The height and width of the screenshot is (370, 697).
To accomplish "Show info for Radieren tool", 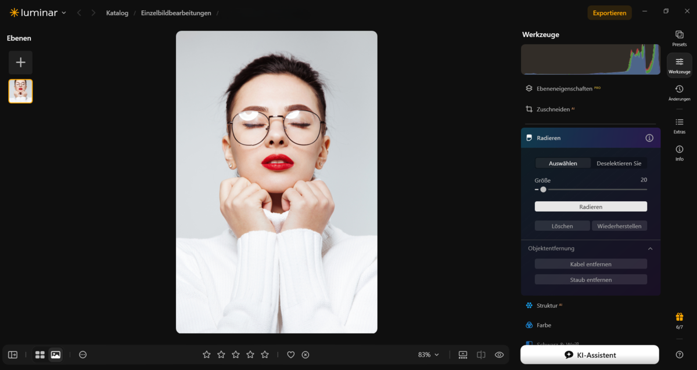I will click(x=649, y=138).
